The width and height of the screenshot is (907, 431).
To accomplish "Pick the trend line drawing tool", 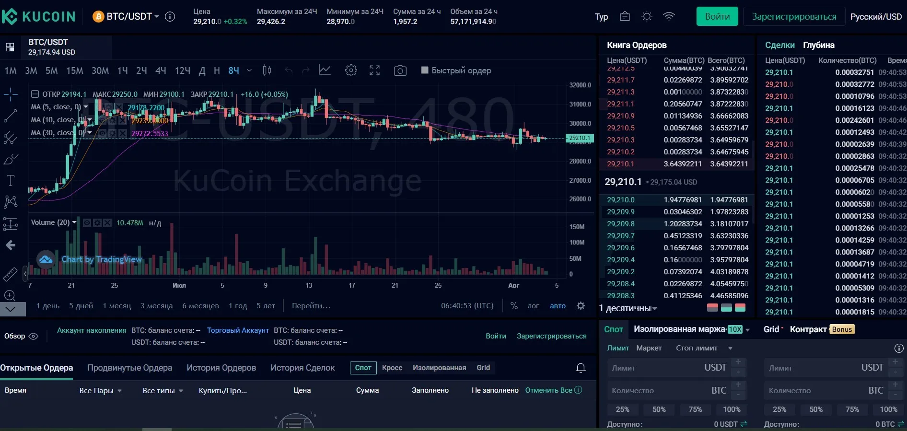I will pyautogui.click(x=11, y=116).
